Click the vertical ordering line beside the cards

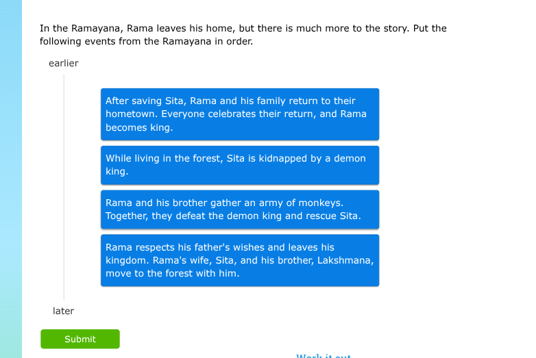pyautogui.click(x=64, y=186)
